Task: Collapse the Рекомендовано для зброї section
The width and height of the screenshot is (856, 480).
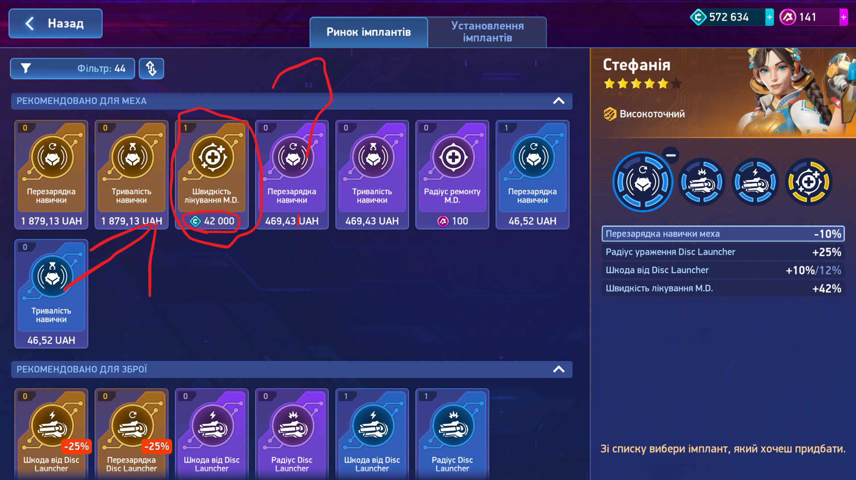Action: (x=559, y=369)
